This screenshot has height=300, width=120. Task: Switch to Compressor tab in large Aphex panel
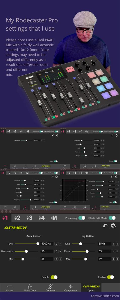click(x=71, y=288)
